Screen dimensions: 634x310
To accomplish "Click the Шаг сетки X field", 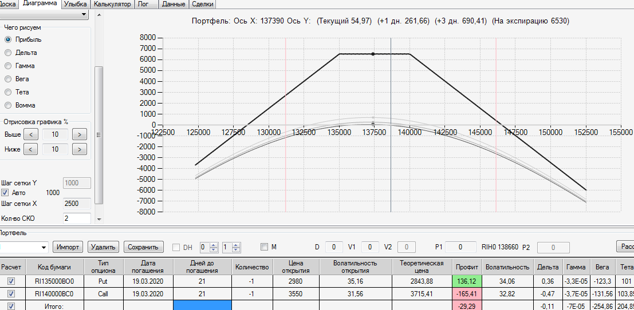I will [77, 204].
